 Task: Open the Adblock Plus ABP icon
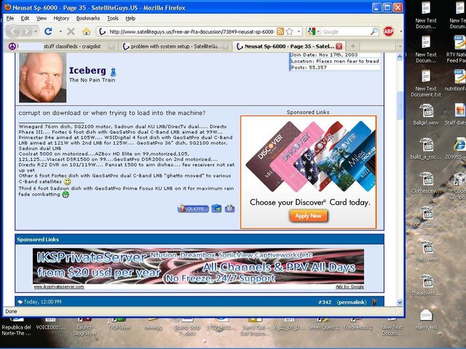point(388,31)
